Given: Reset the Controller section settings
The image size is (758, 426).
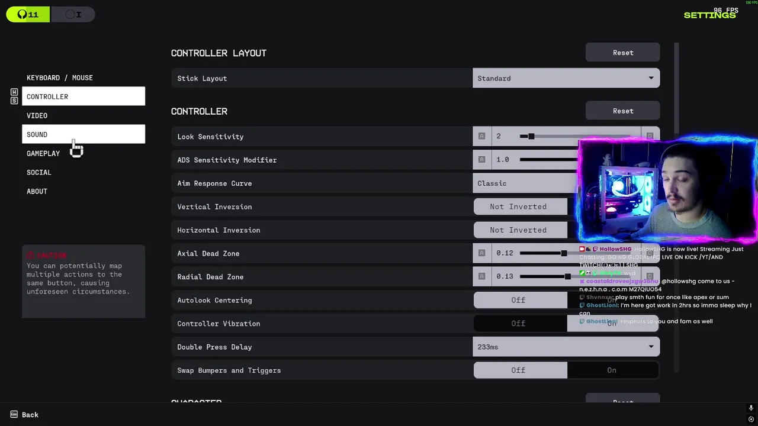Looking at the screenshot, I should pos(623,111).
